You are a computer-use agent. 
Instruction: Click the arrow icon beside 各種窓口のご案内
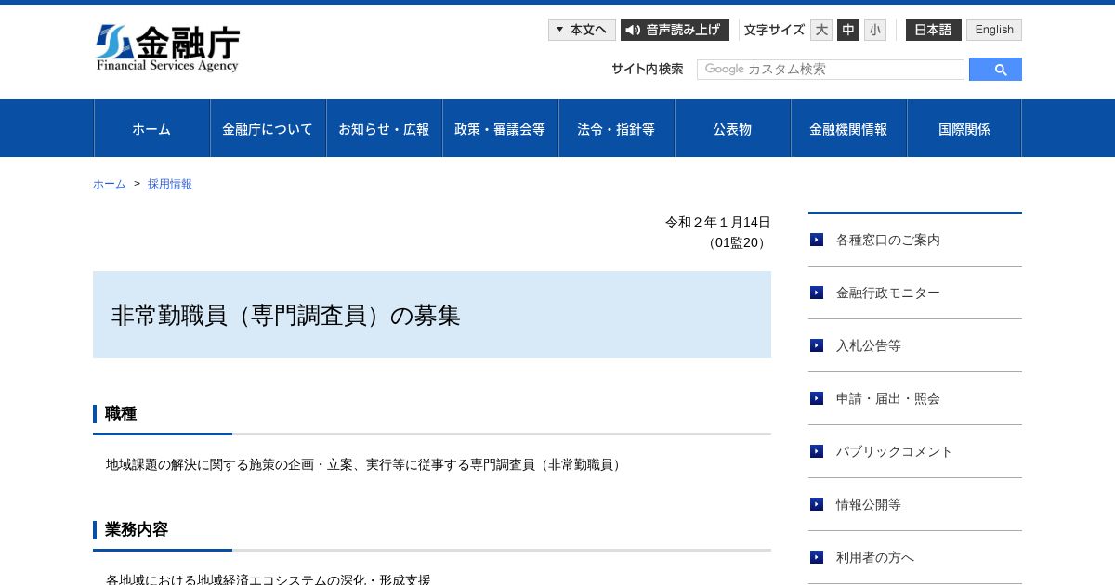coord(817,240)
